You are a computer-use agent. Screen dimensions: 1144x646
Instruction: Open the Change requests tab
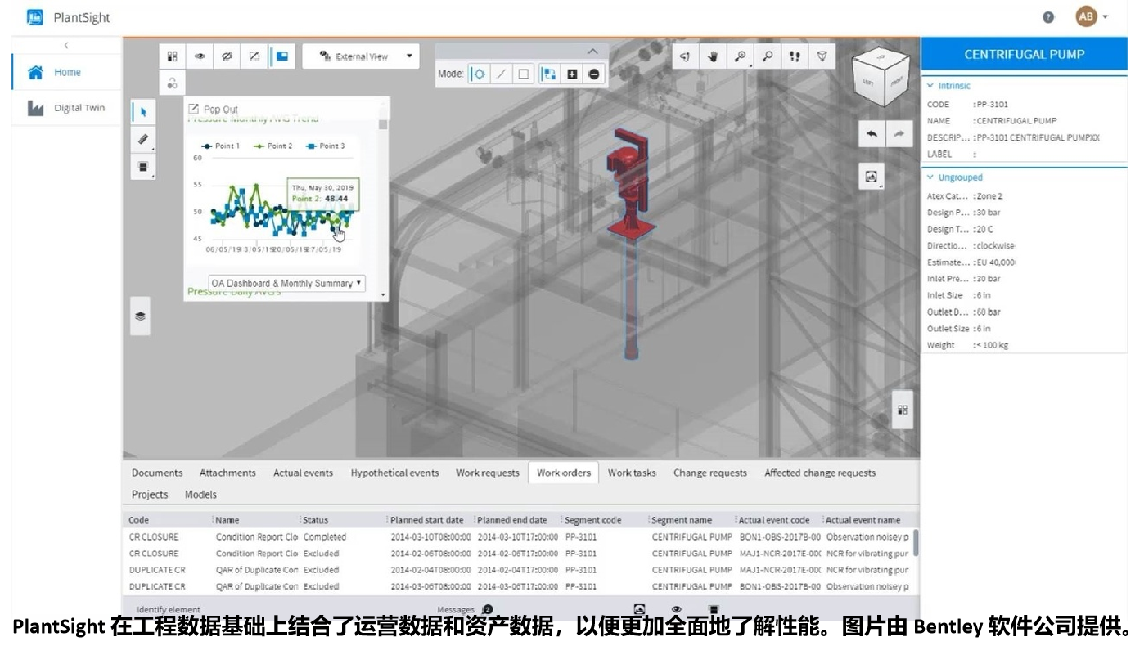click(710, 473)
